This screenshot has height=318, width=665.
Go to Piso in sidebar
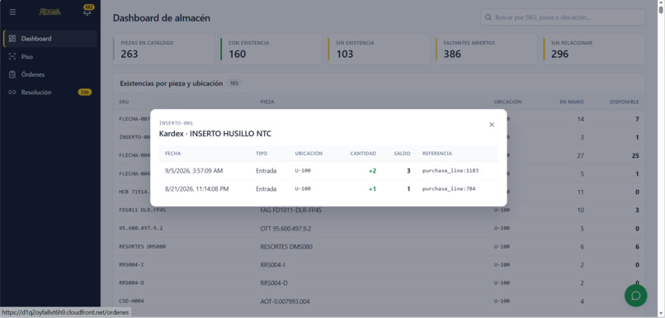click(x=50, y=56)
